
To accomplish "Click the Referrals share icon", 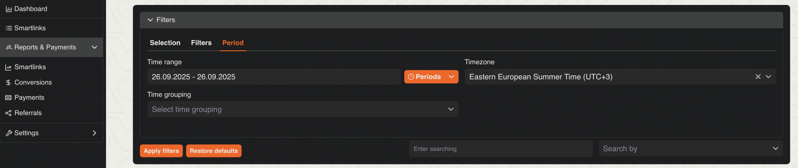I will pyautogui.click(x=8, y=113).
